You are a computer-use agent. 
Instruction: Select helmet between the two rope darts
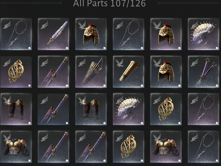click(91, 34)
